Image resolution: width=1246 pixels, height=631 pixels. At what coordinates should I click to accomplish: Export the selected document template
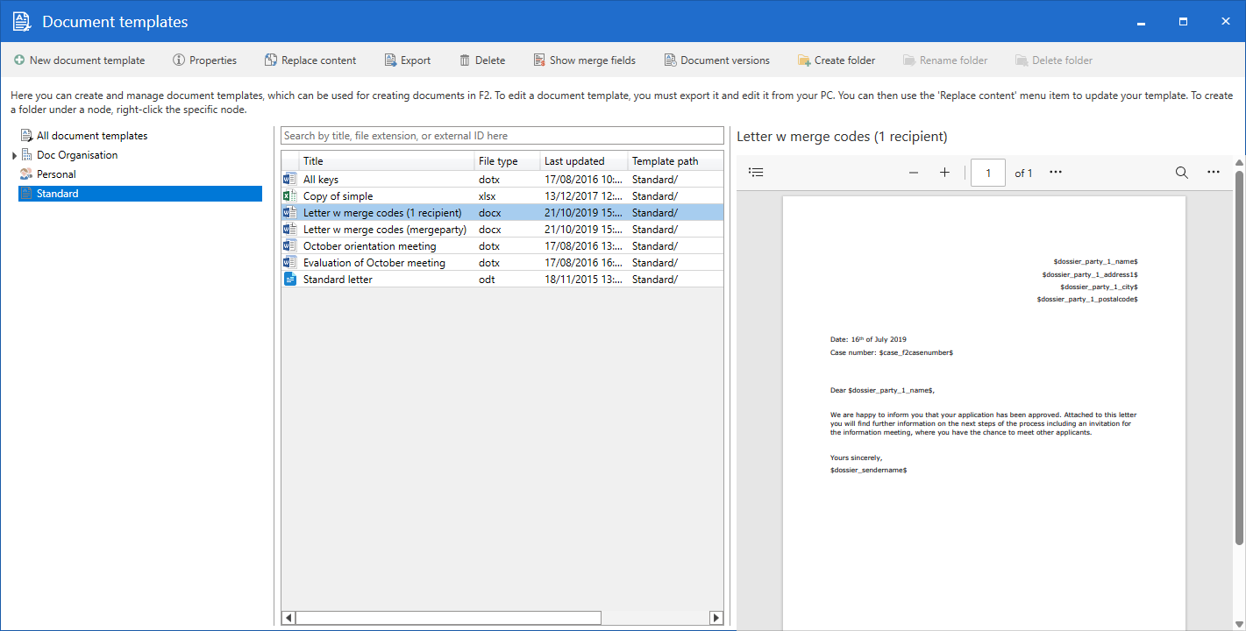click(x=407, y=60)
